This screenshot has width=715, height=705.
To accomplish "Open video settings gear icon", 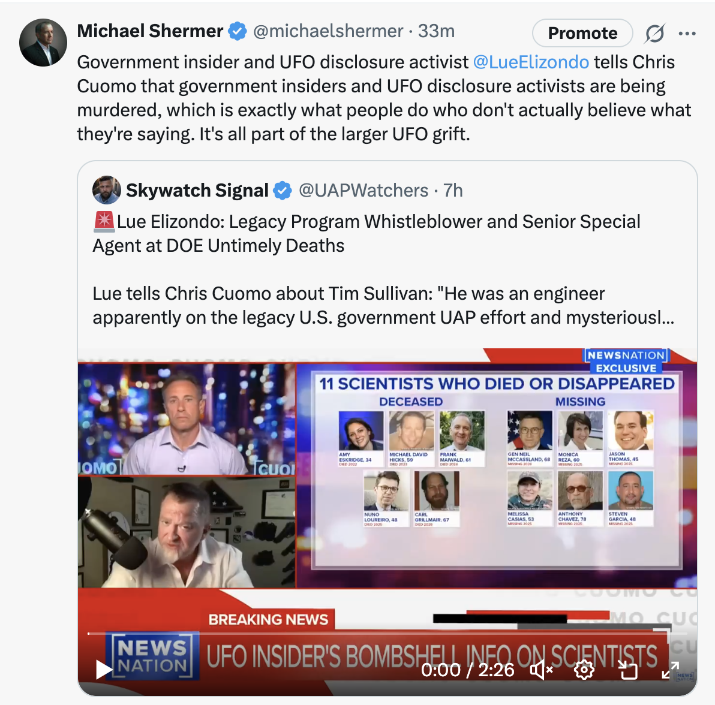I will pyautogui.click(x=584, y=670).
